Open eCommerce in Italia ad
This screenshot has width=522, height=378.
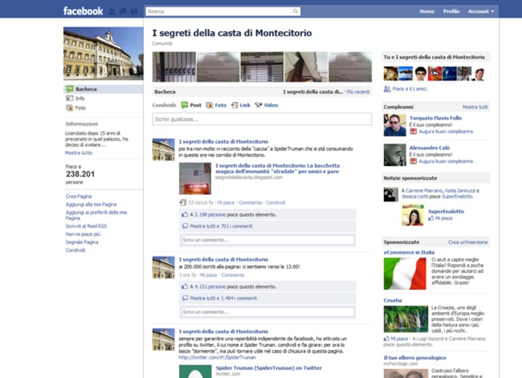409,252
